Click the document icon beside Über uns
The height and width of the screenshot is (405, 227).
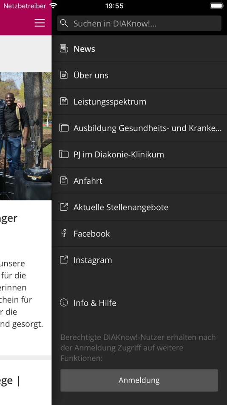tap(64, 75)
